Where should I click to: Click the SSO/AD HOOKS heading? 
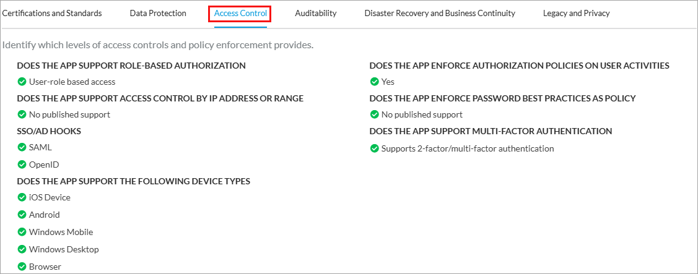[49, 131]
